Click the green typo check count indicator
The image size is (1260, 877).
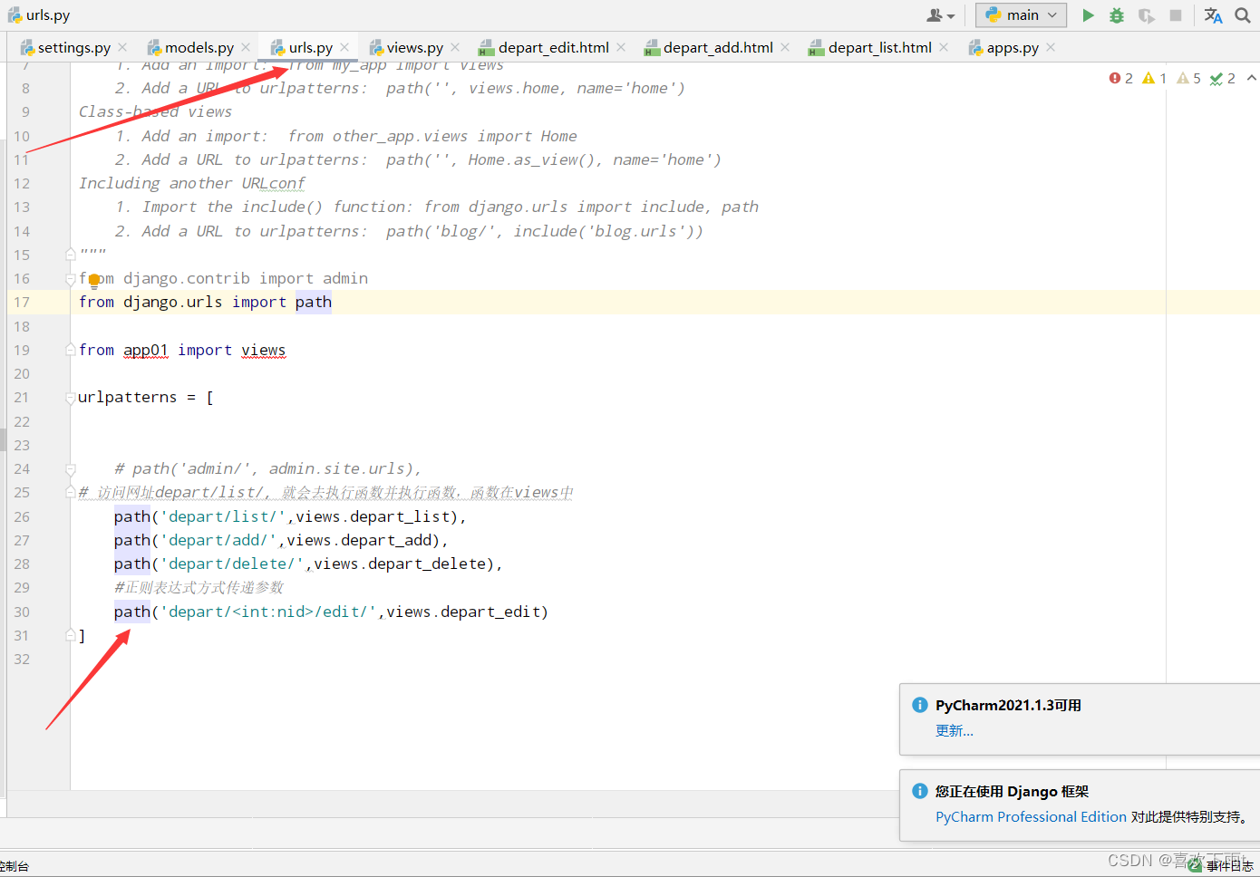pos(1223,79)
